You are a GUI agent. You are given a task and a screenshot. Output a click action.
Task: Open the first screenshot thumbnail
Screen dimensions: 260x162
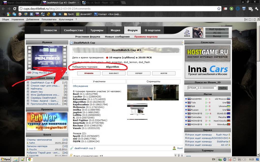pyautogui.click(x=140, y=93)
